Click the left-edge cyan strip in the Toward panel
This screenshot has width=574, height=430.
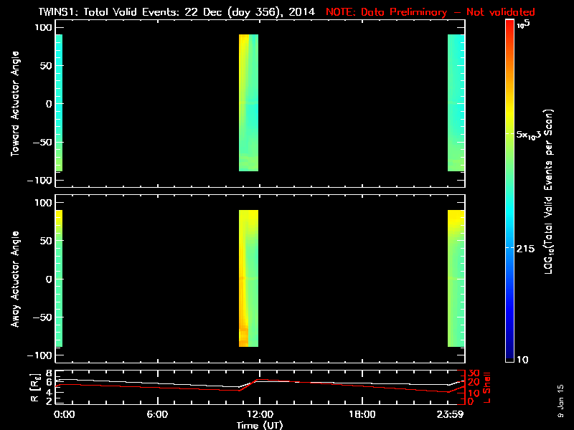59,102
